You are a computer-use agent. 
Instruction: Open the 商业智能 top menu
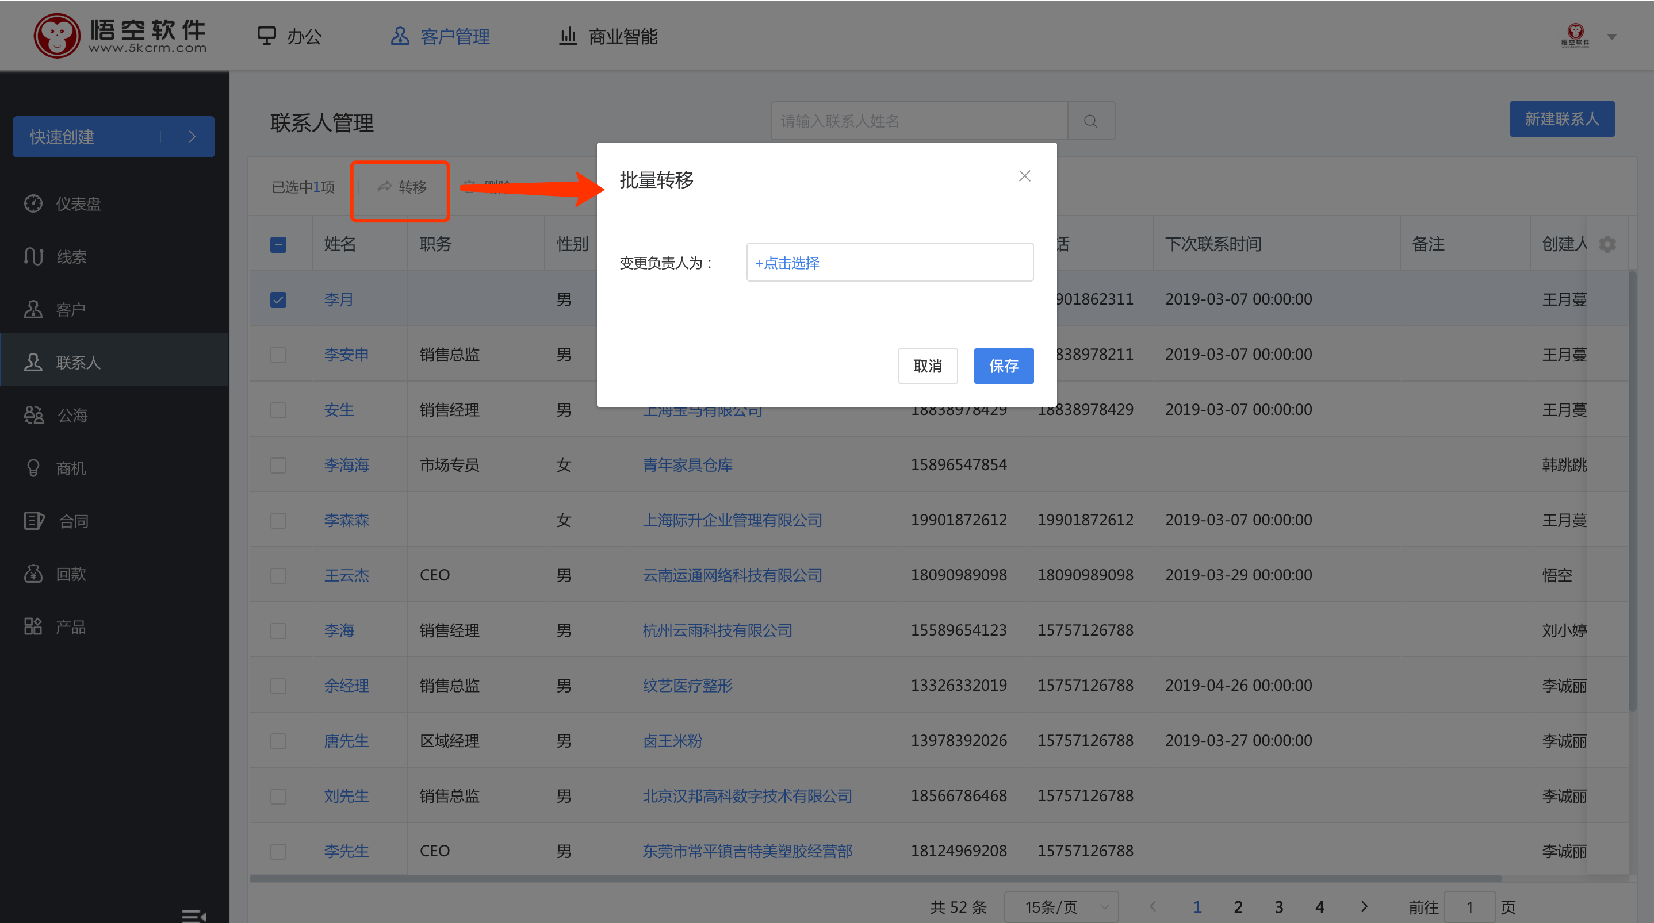608,36
